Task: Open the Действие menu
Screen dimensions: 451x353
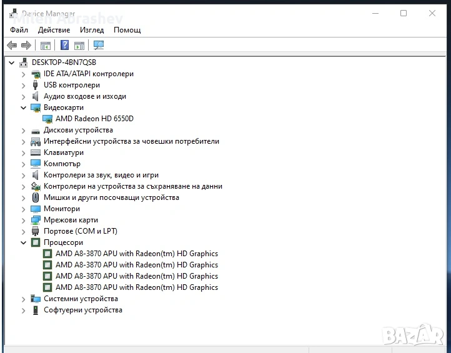Action: 54,29
